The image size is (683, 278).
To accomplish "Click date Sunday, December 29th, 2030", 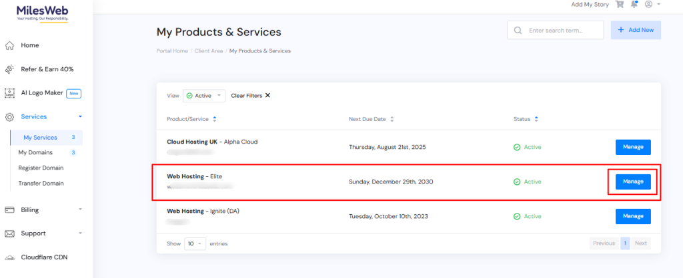I will click(391, 182).
